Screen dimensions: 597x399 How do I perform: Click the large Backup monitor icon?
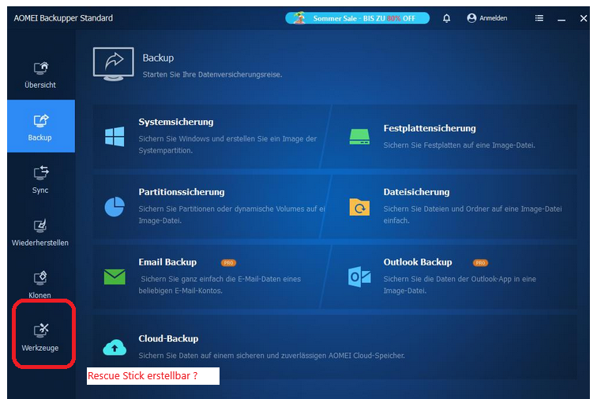(x=114, y=64)
